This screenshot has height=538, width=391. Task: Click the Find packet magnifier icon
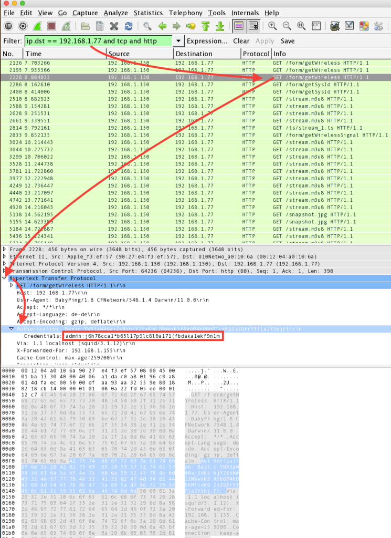[147, 26]
